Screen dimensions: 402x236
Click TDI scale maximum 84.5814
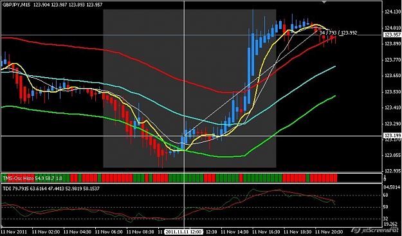(392, 186)
